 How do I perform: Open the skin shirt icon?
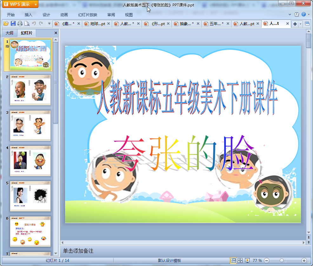point(296,14)
